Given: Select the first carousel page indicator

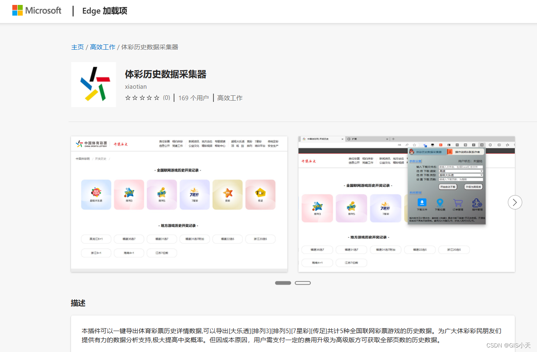Looking at the screenshot, I should tap(283, 283).
